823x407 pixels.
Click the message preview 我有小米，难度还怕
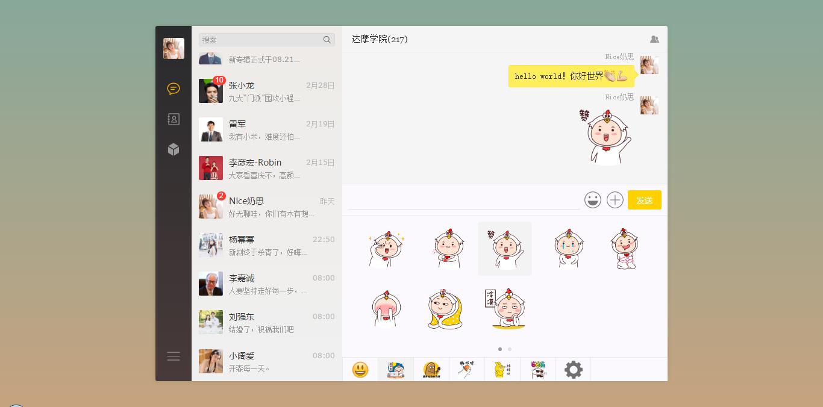coord(264,137)
